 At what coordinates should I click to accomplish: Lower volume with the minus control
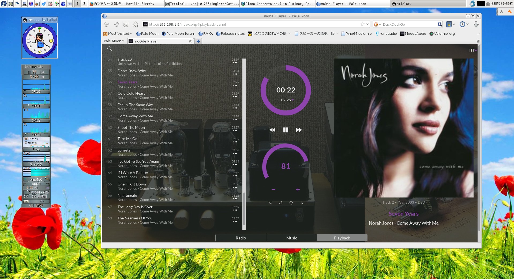pyautogui.click(x=273, y=189)
